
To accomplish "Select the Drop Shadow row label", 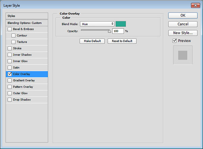I will (x=22, y=100).
